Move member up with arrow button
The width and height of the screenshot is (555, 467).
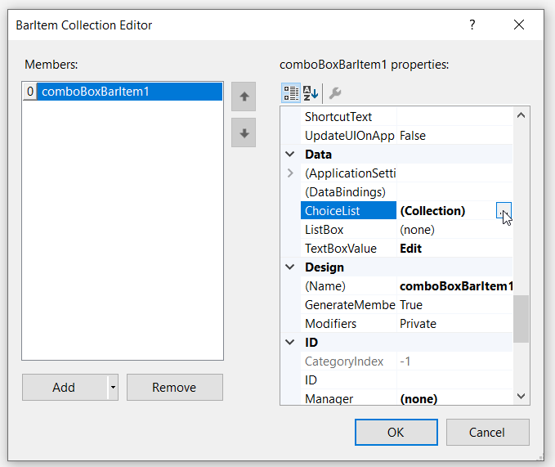click(x=244, y=97)
